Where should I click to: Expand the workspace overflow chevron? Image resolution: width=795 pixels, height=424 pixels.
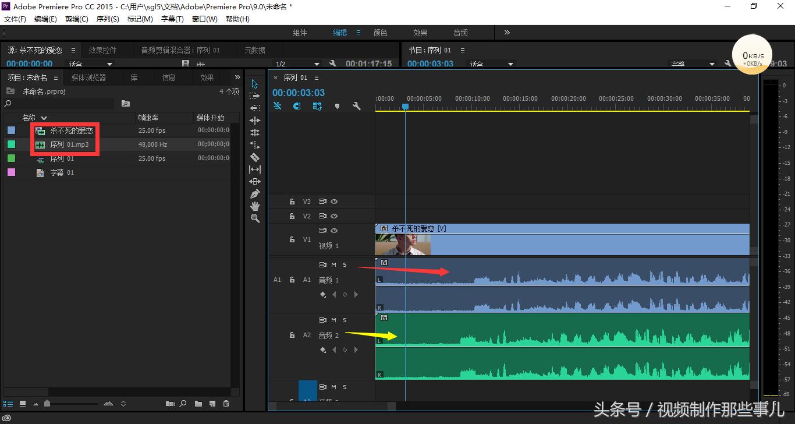506,33
